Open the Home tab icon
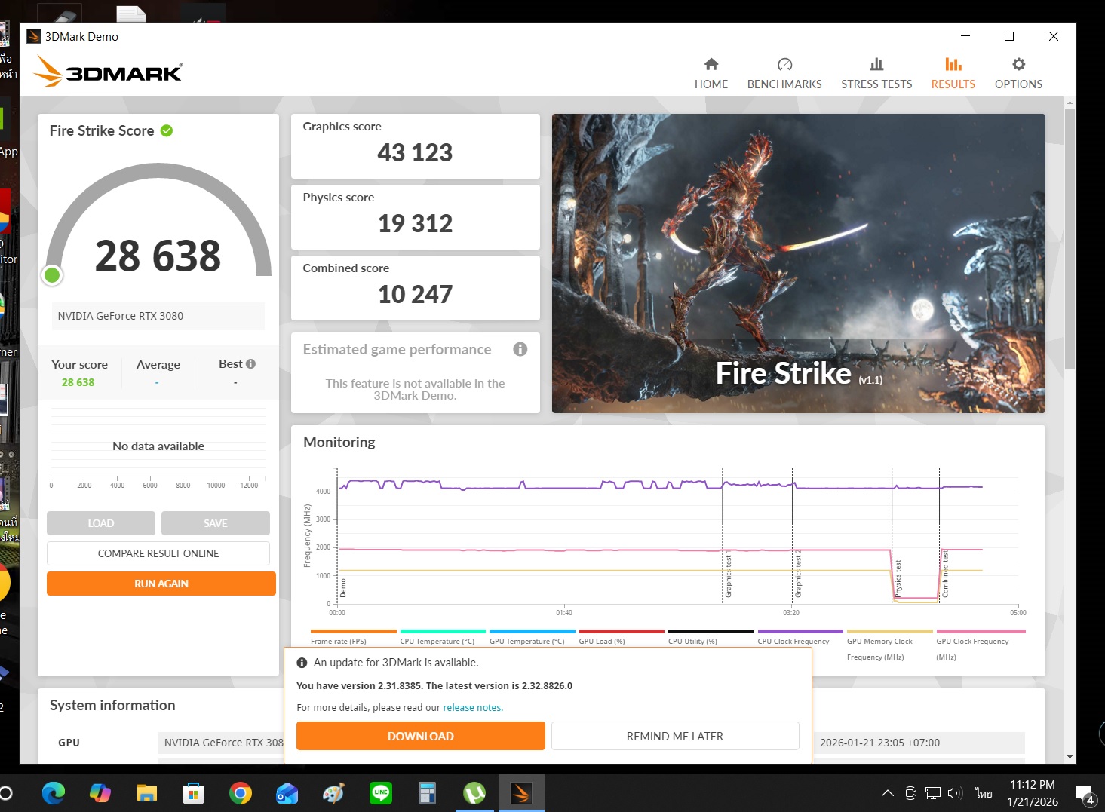This screenshot has width=1105, height=812. [711, 65]
